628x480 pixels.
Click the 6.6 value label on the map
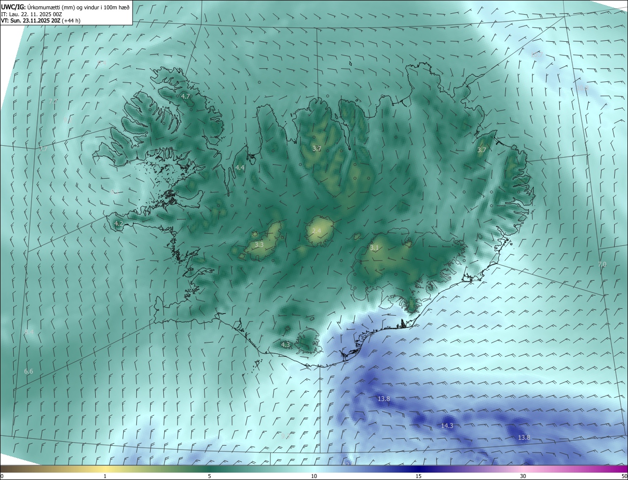28,371
